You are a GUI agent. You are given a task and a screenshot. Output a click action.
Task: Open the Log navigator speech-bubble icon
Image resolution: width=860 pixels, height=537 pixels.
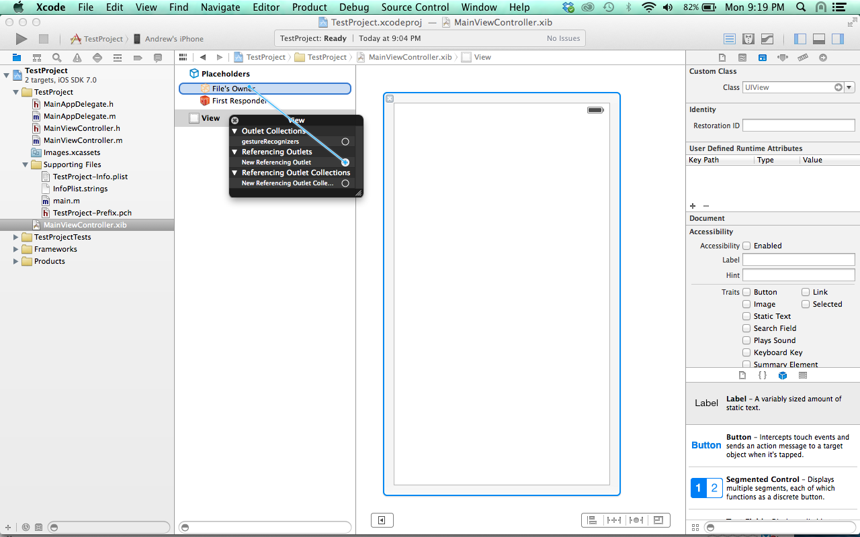point(158,58)
